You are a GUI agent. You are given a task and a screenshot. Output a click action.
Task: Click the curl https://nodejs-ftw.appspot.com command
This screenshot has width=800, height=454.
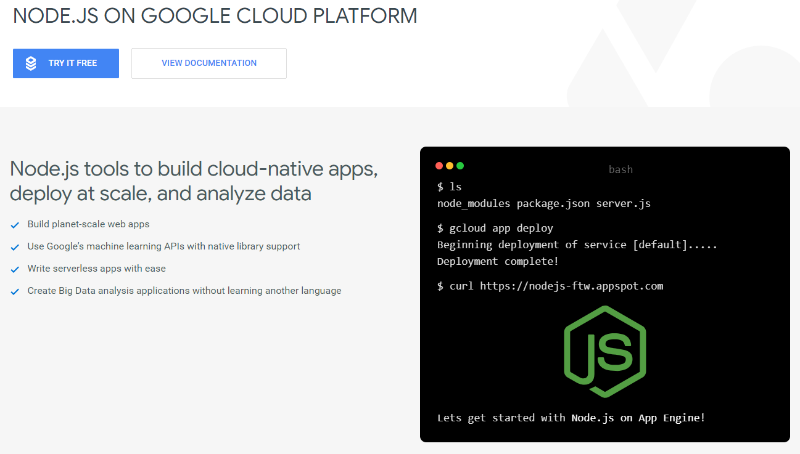coord(550,286)
